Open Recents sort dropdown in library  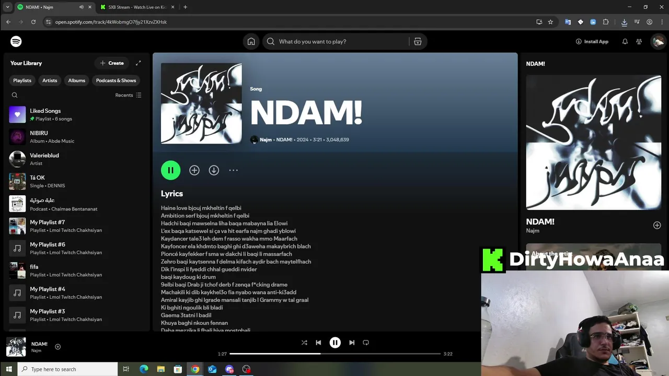(x=129, y=95)
